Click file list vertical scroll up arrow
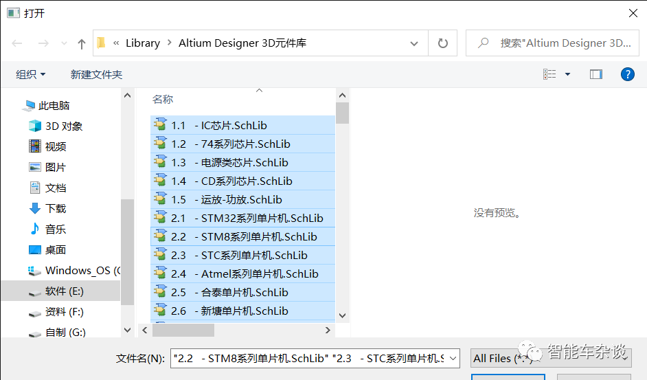The image size is (647, 380). [342, 96]
